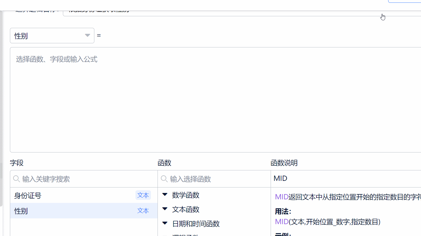Expand the 日期和时间函数 group
Image resolution: width=421 pixels, height=236 pixels.
point(196,224)
